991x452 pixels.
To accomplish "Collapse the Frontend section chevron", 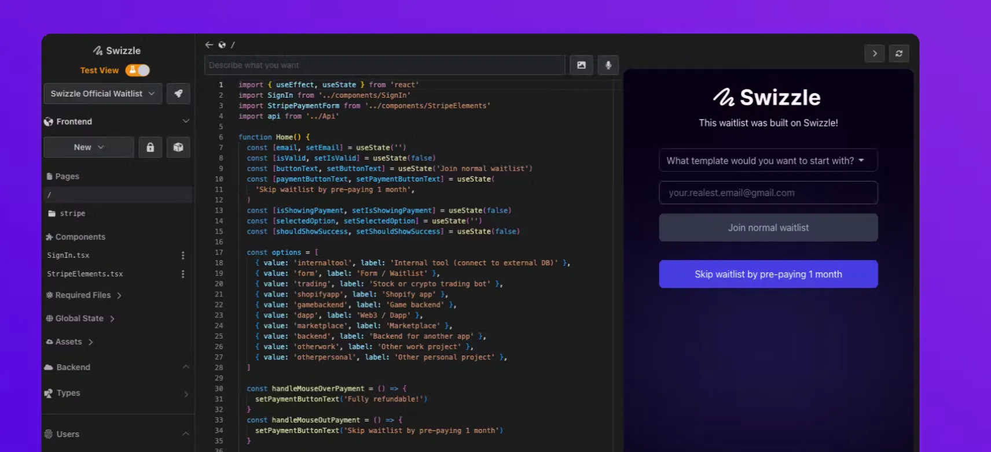I will point(186,121).
